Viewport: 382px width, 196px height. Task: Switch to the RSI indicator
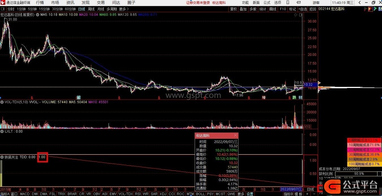138,194
